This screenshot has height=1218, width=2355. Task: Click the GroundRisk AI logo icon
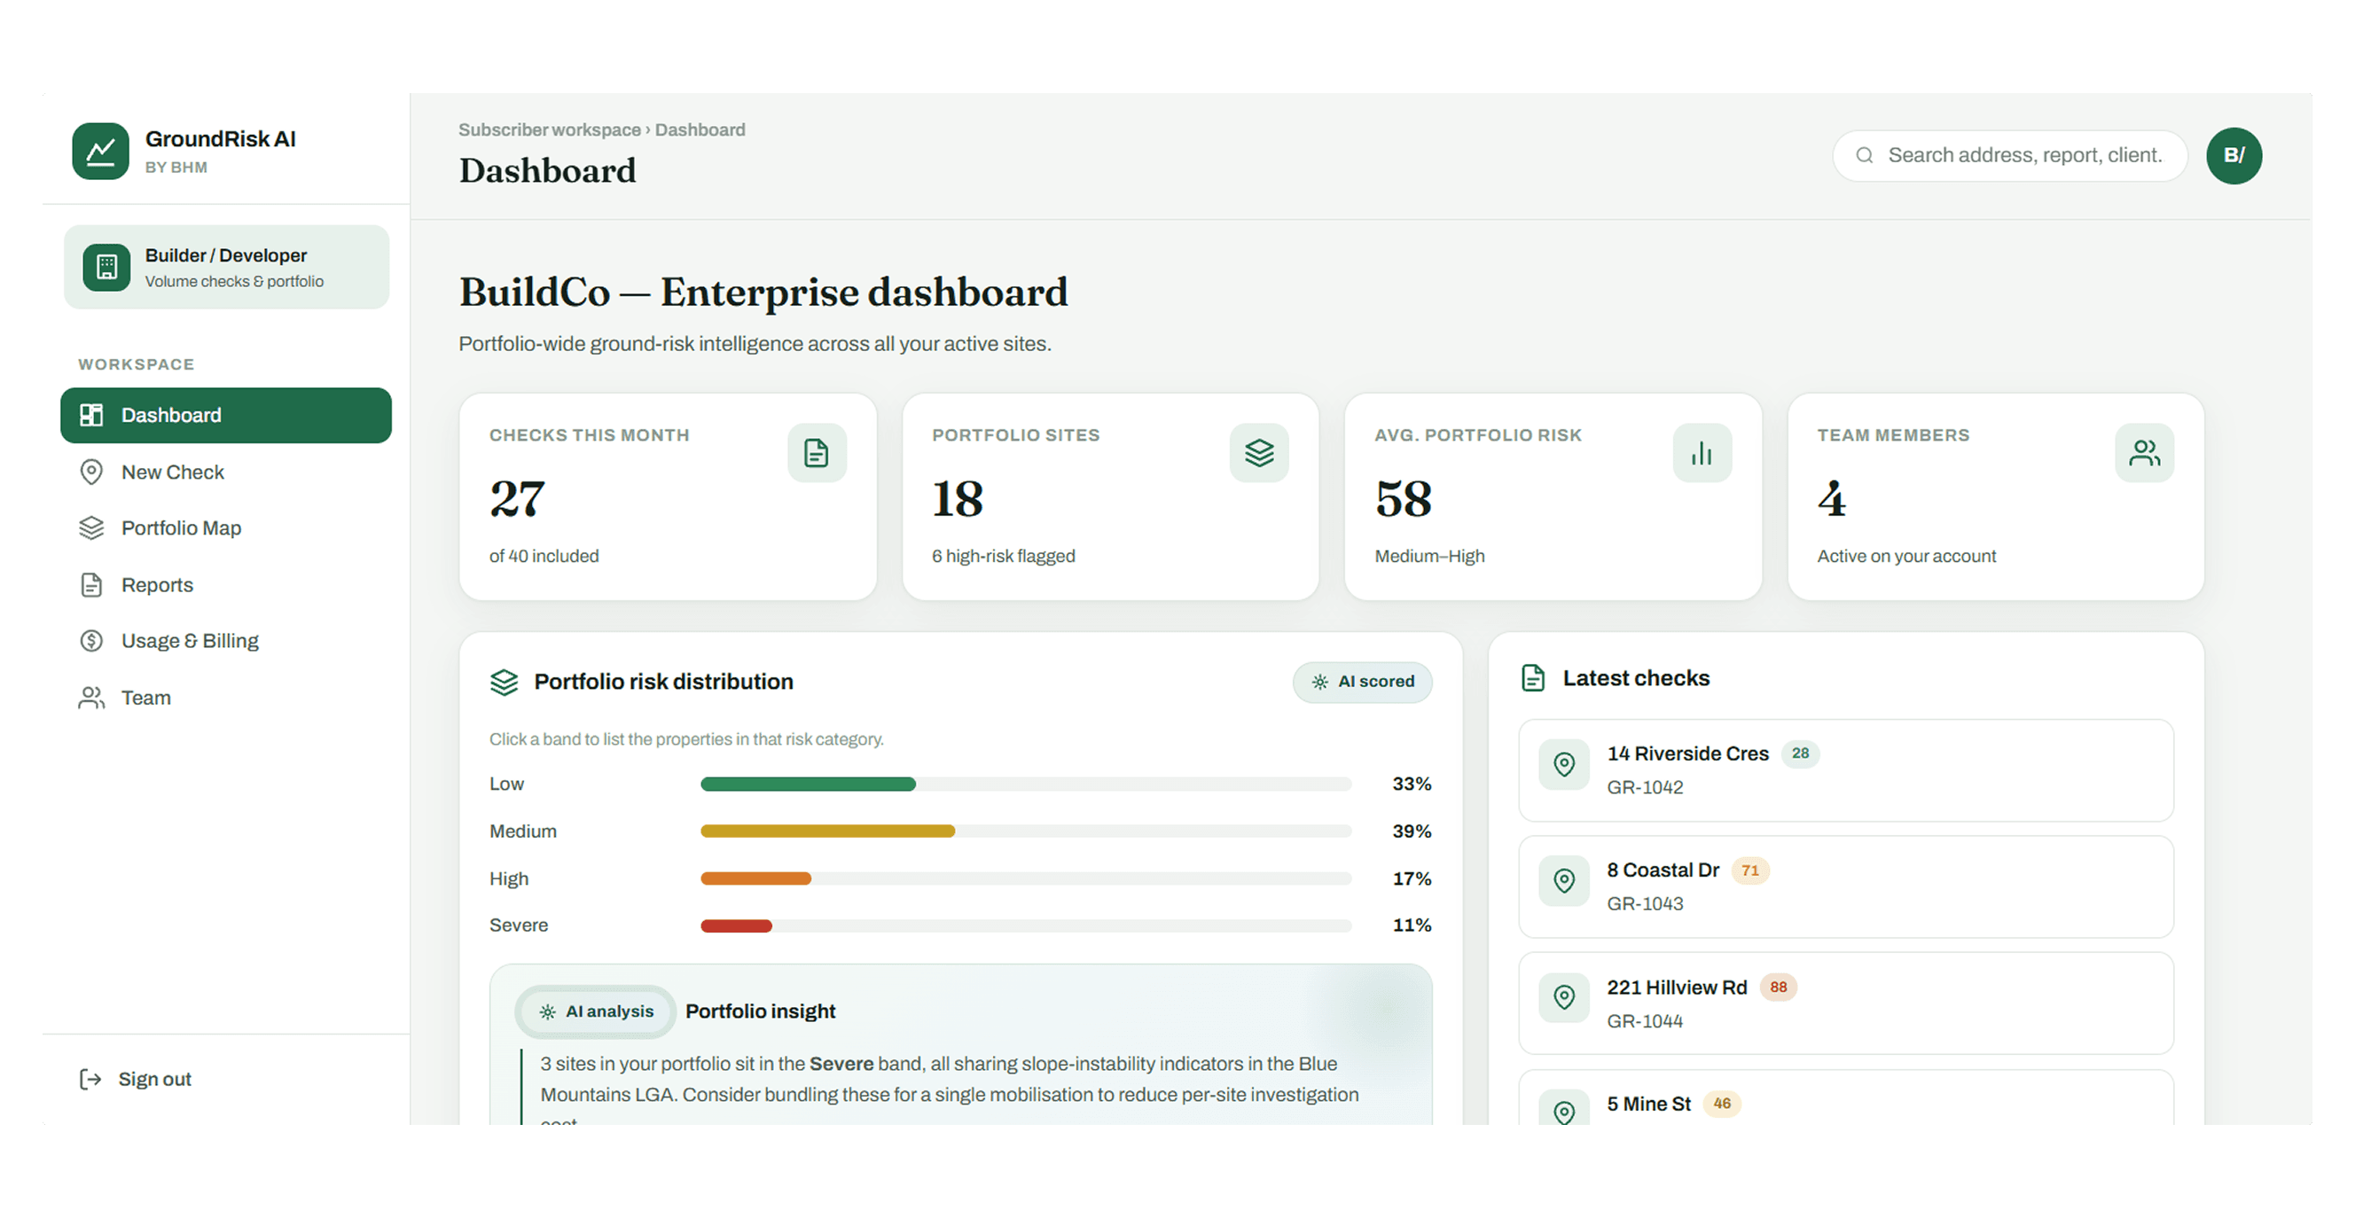click(x=100, y=151)
